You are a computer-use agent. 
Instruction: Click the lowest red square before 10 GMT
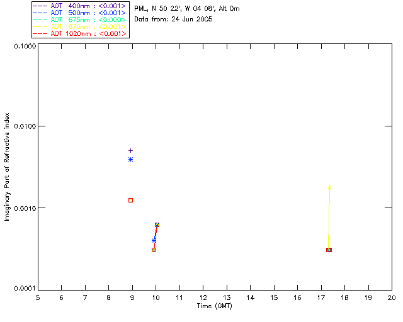(154, 250)
